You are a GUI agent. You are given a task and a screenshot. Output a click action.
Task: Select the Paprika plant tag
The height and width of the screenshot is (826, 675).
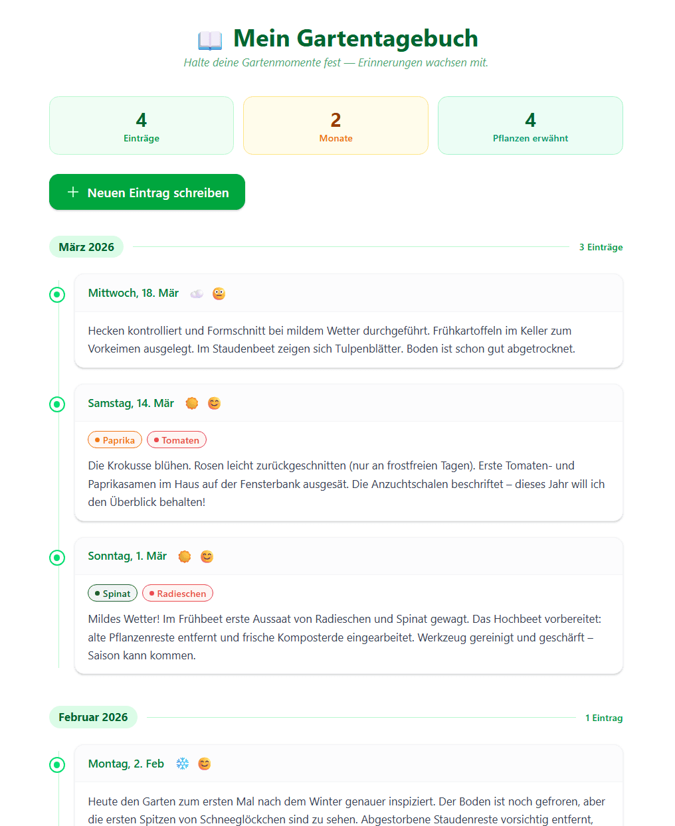(115, 440)
